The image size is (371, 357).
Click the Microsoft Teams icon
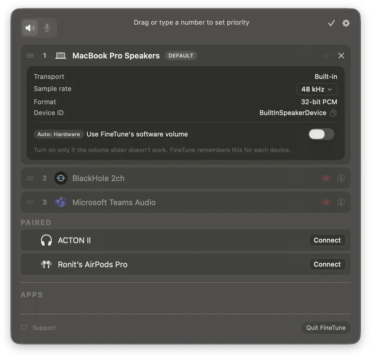click(61, 202)
